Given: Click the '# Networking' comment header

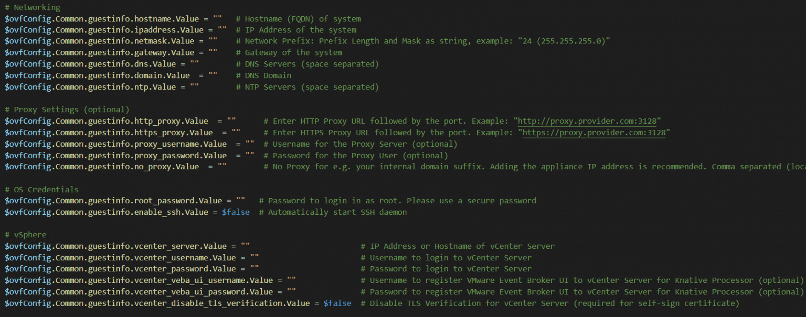Looking at the screenshot, I should [x=33, y=7].
